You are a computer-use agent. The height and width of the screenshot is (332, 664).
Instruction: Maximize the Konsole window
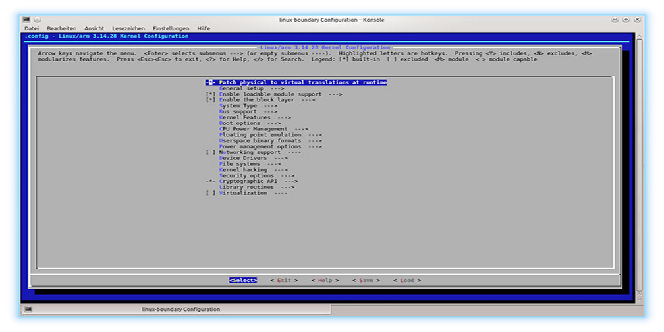coord(626,20)
